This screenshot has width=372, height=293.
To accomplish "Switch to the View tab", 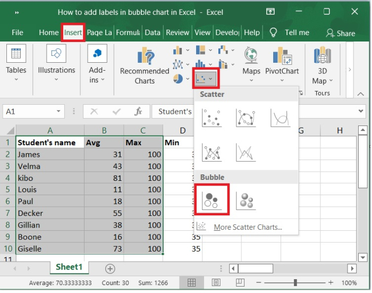I will (x=202, y=32).
